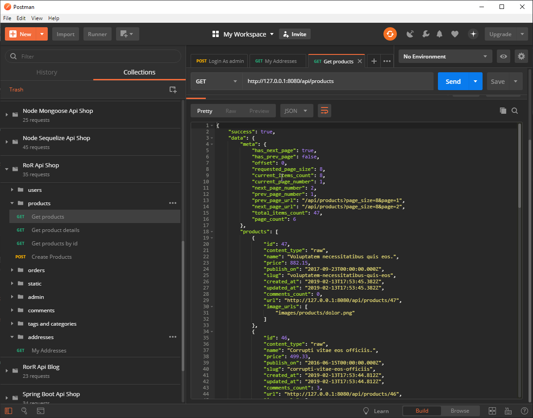Add a new request tab
The image size is (533, 418).
pyautogui.click(x=374, y=61)
